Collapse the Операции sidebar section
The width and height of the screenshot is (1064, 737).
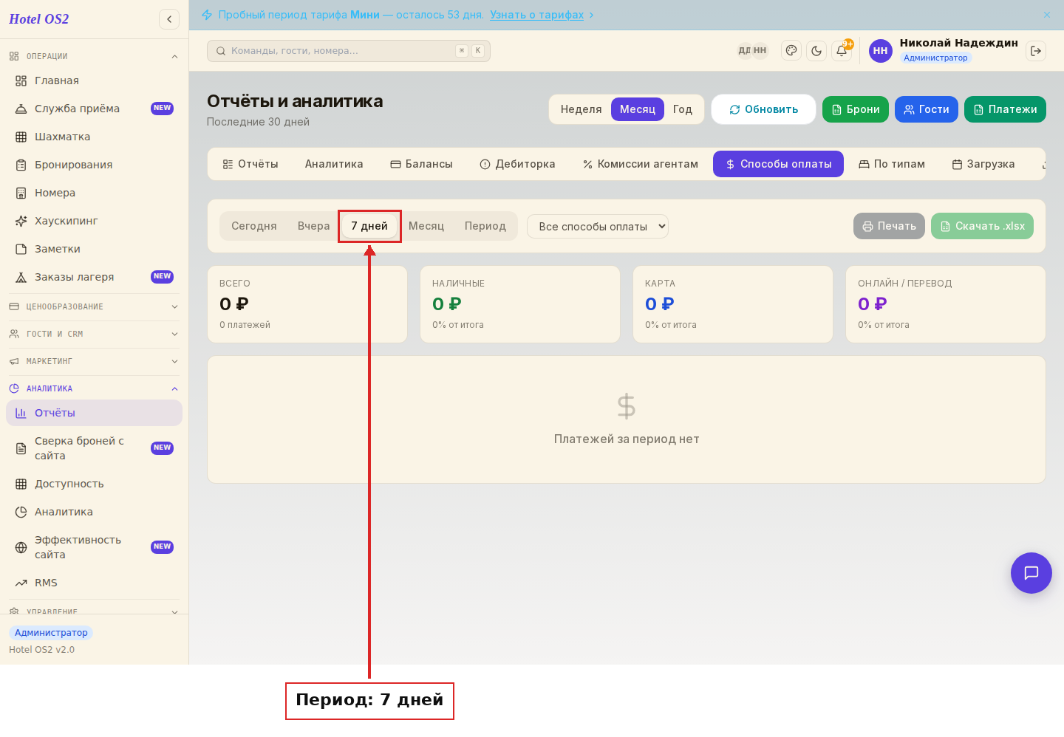(95, 56)
